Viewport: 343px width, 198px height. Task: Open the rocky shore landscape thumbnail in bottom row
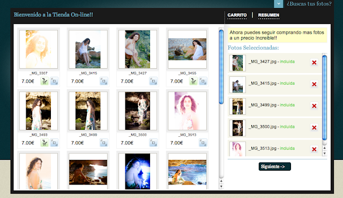pos(187,171)
